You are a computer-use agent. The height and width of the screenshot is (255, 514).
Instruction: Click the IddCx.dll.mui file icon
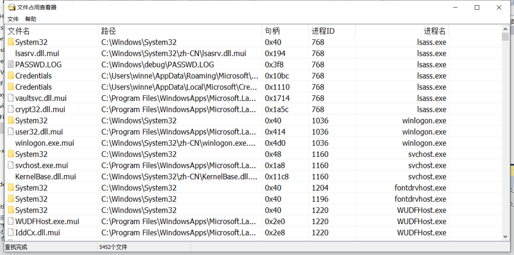point(11,233)
